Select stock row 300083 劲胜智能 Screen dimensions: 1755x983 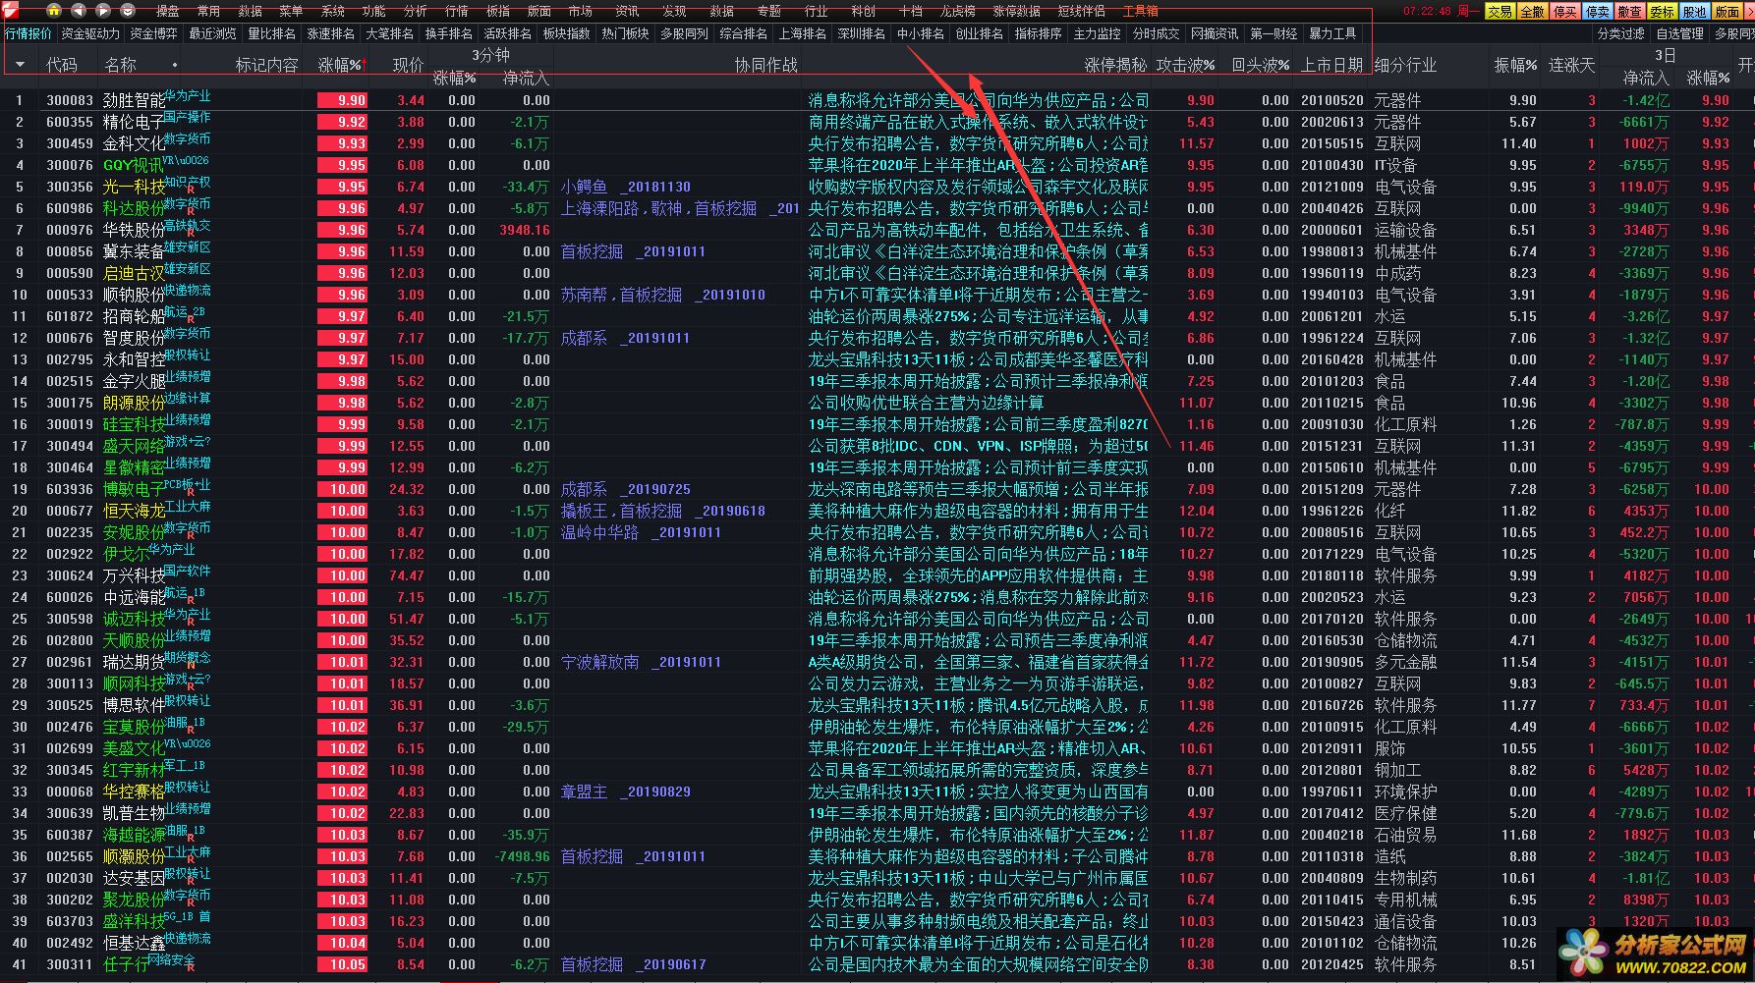(877, 100)
